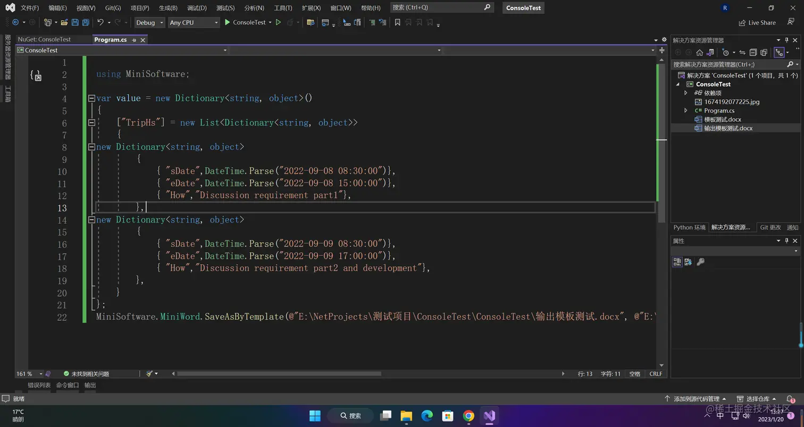Open the 文件(F) menu
This screenshot has width=804, height=427.
coord(30,8)
